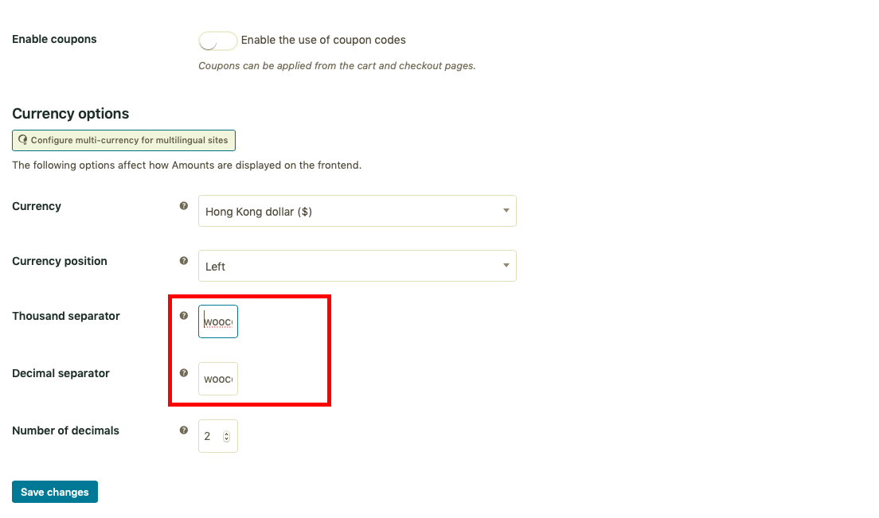Click inside the Decimal separator input field
Screen dimensions: 879x518
217,379
